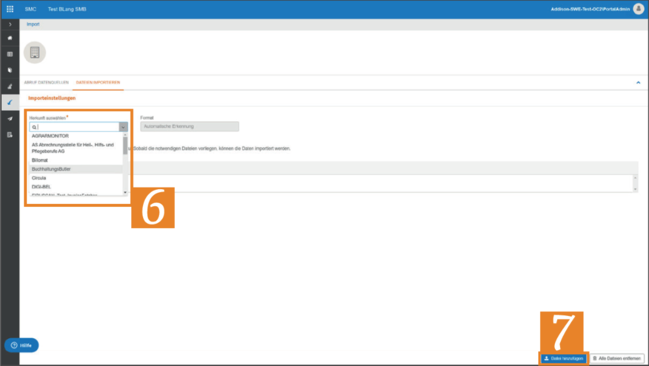The width and height of the screenshot is (649, 366).
Task: Click the building company icon
Action: coord(35,52)
